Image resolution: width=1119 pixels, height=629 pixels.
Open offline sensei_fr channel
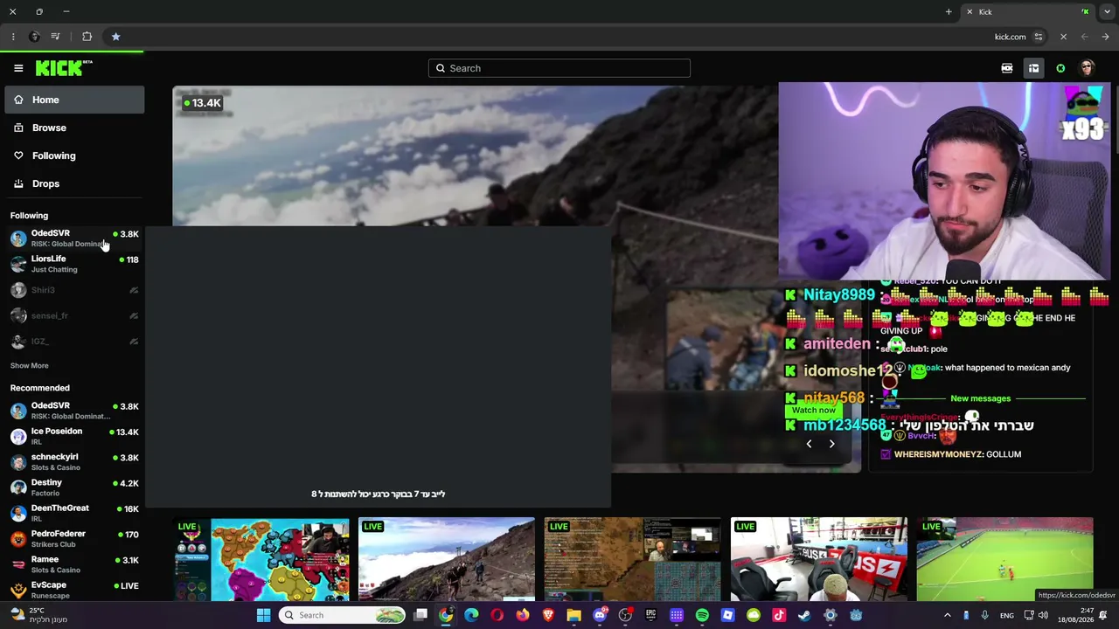tap(74, 315)
